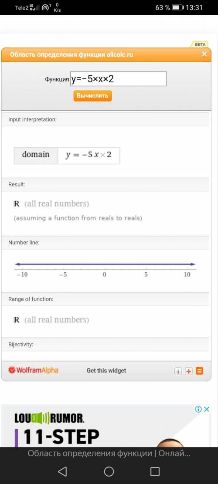This screenshot has height=484, width=218.
Task: Close the allcalc.ru widget with X
Action: point(204,54)
